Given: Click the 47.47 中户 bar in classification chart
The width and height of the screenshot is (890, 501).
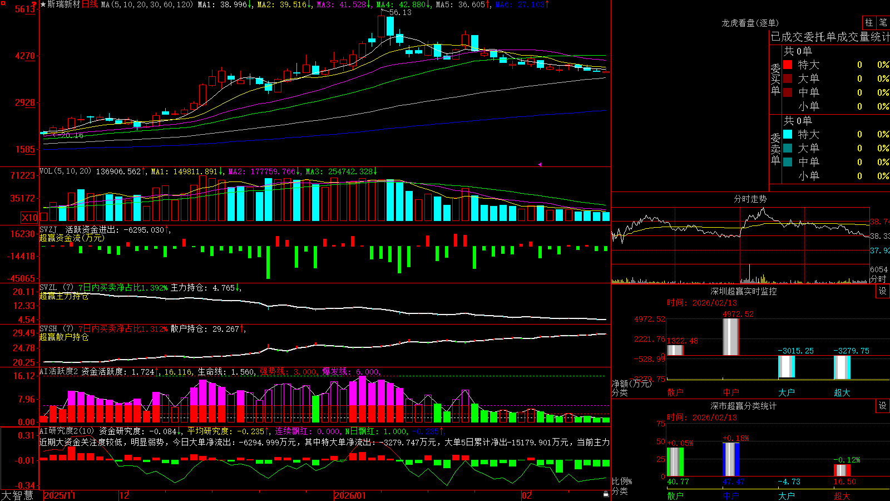Looking at the screenshot, I should click(731, 459).
